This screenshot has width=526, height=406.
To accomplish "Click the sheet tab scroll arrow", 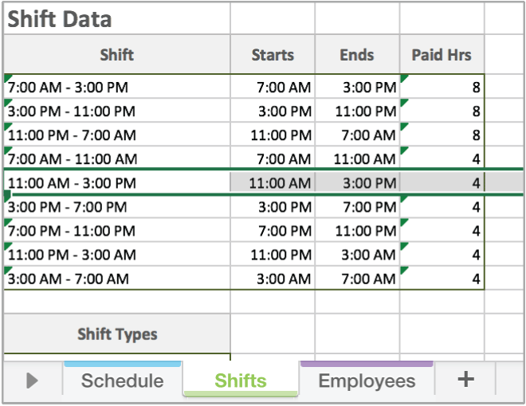I will (32, 381).
